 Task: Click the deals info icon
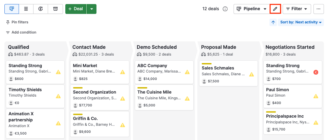tap(225, 9)
